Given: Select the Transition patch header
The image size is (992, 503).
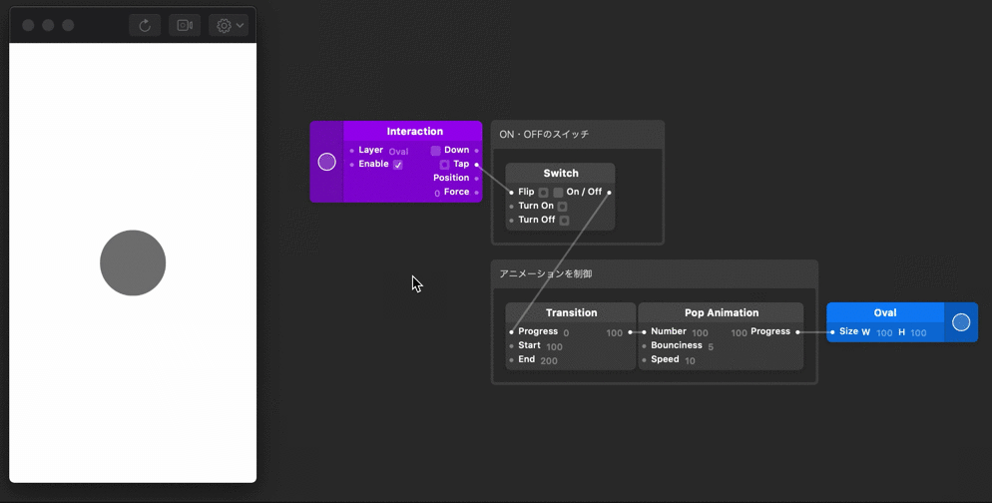Looking at the screenshot, I should 571,312.
